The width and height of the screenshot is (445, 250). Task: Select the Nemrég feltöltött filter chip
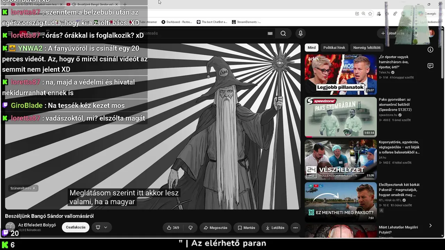(x=367, y=48)
